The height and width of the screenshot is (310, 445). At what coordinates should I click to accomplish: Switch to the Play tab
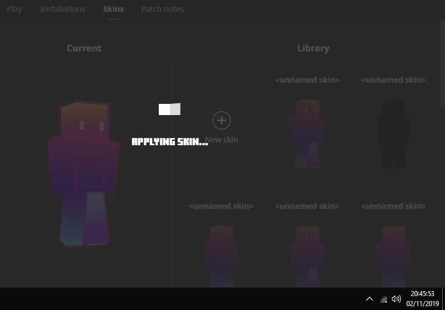tap(15, 9)
